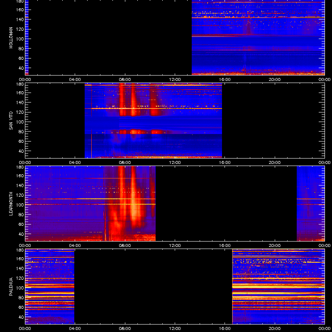This screenshot has width=332, height=332.
Task: Click the 80 frequency label on Palehua axis
Action: (x=22, y=298)
